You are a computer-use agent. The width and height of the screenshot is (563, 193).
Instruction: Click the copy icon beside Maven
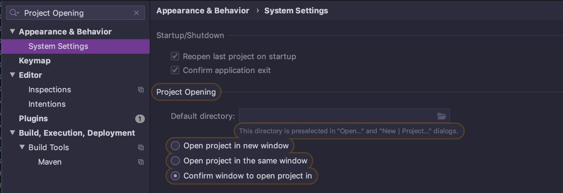141,162
